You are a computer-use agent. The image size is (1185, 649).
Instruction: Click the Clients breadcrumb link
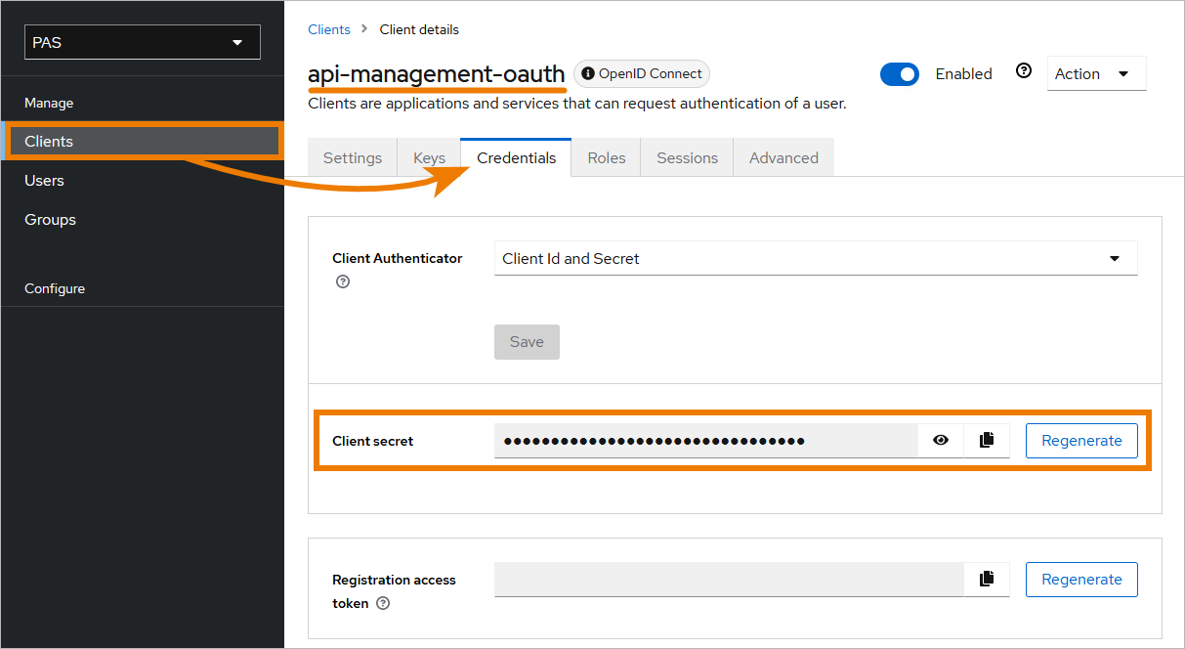point(329,29)
